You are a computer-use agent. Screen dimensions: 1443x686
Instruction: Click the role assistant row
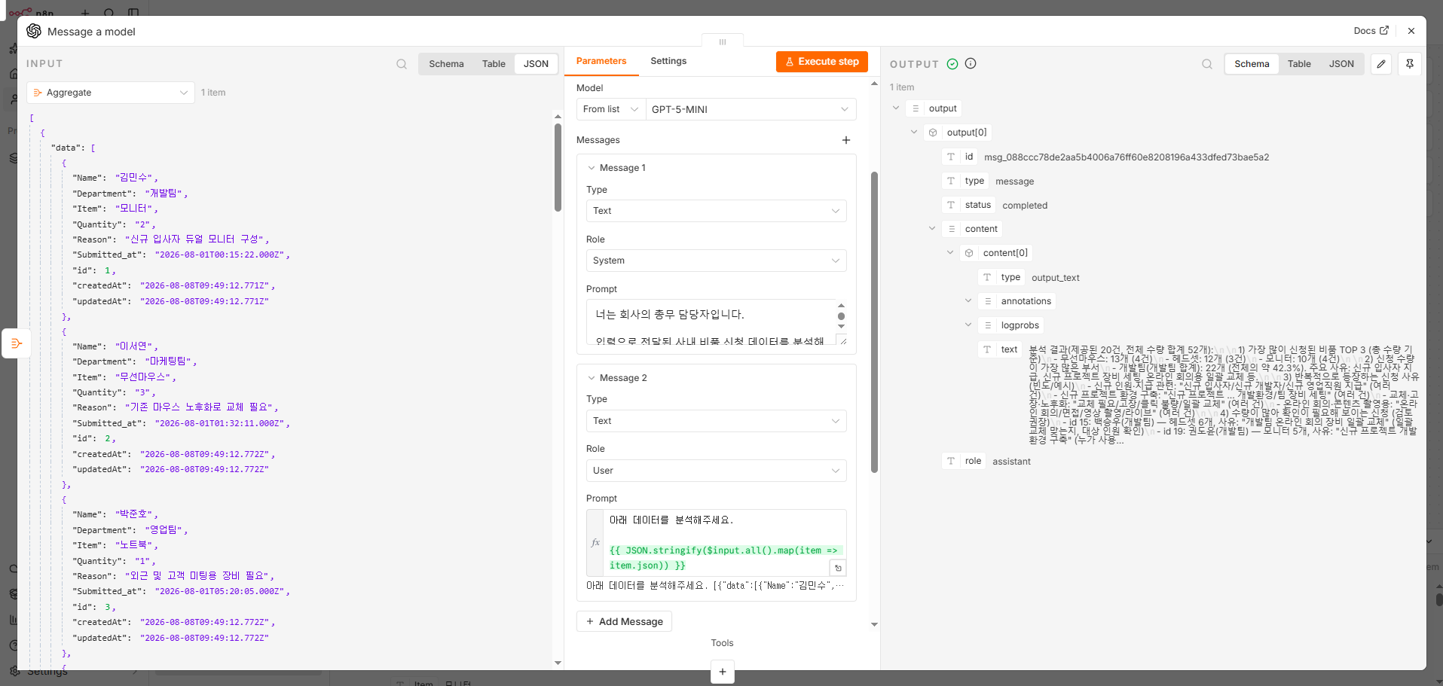(x=987, y=461)
